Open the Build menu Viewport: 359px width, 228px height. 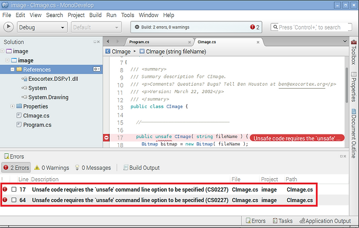click(95, 15)
